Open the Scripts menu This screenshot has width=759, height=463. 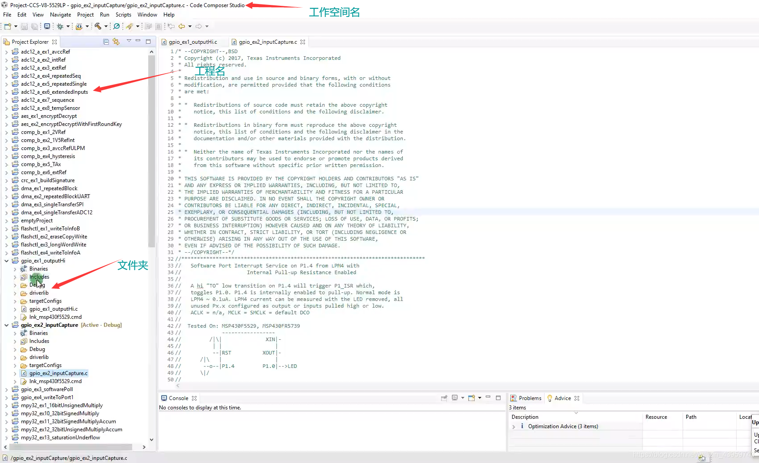click(x=123, y=15)
